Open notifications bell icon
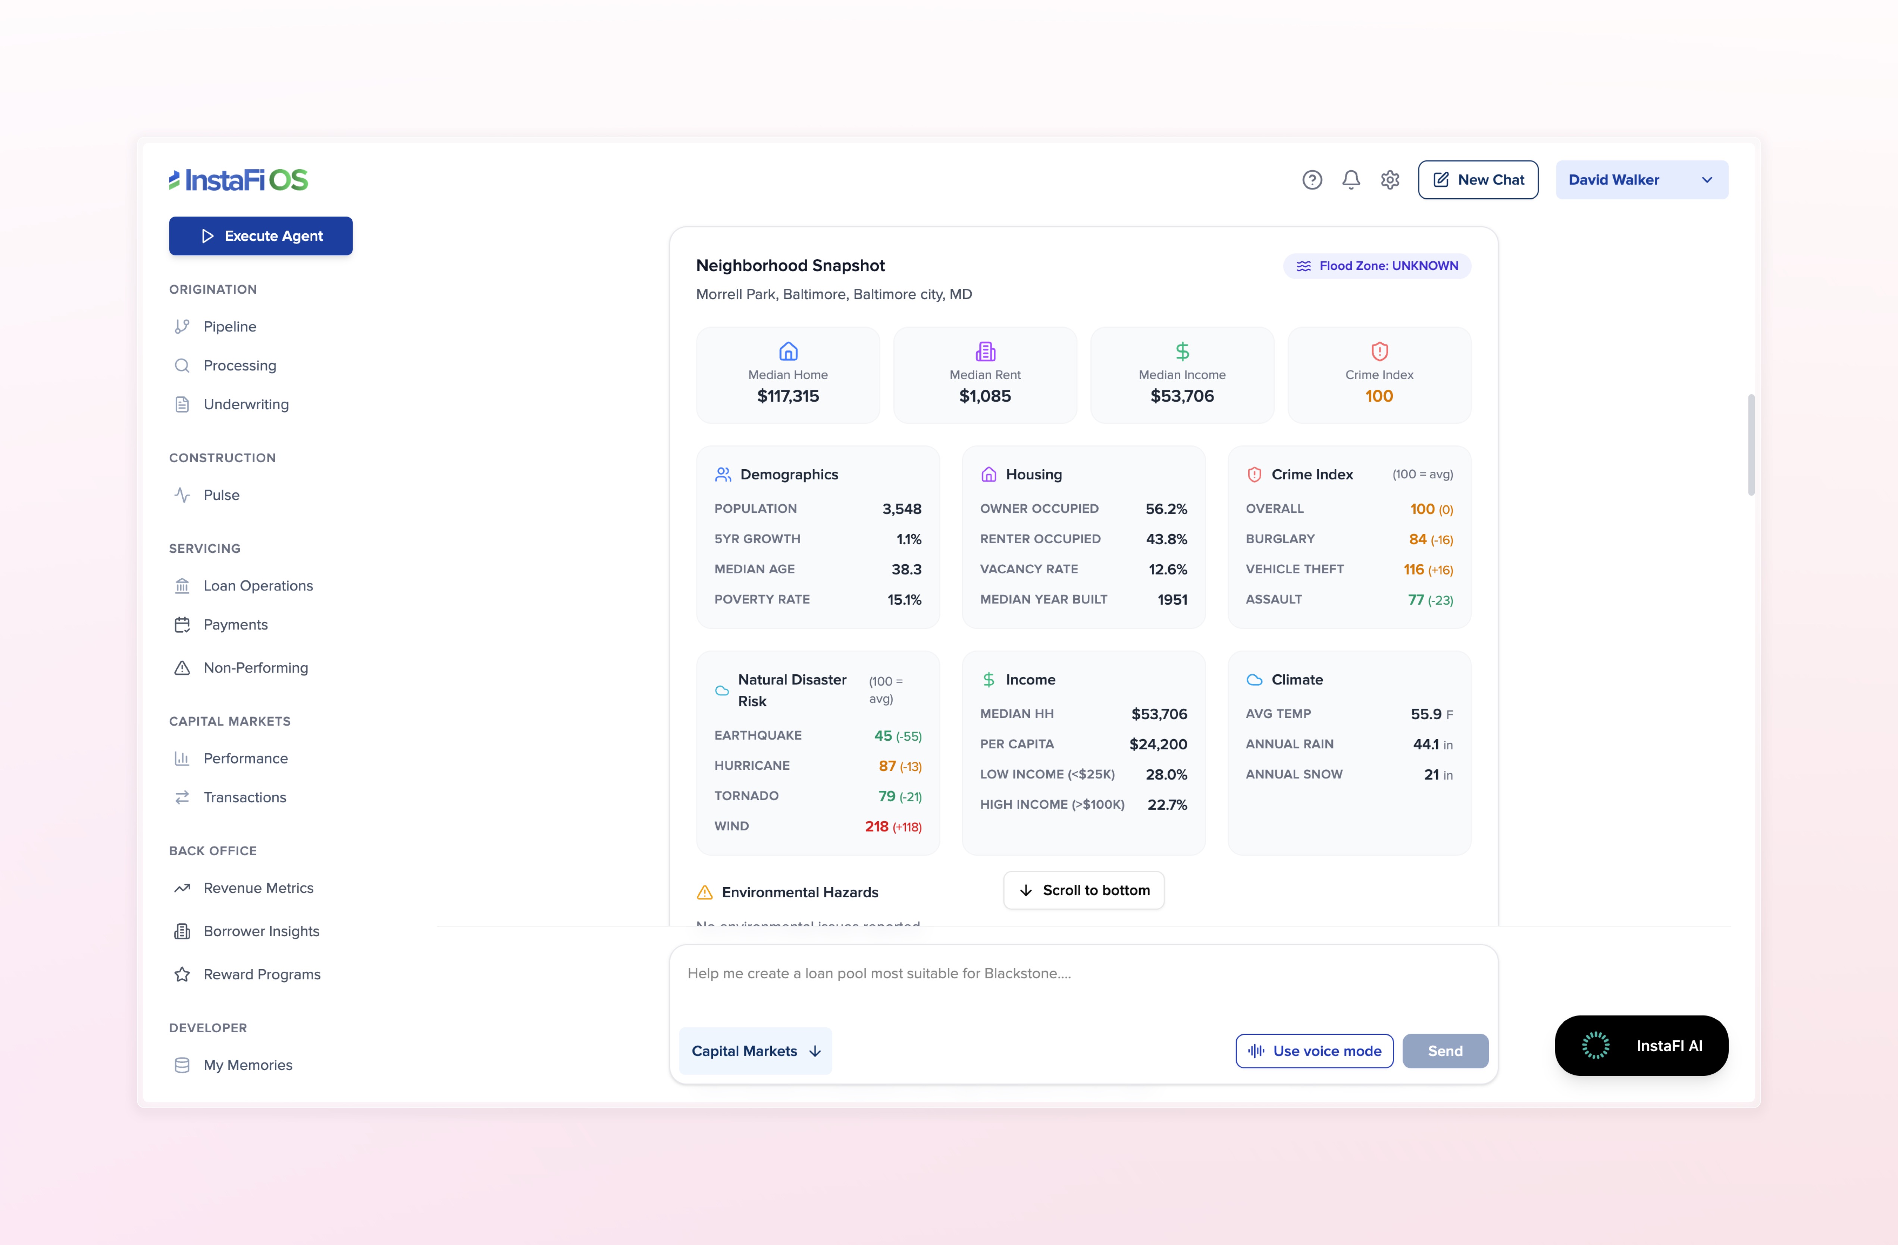The image size is (1898, 1245). [x=1351, y=180]
